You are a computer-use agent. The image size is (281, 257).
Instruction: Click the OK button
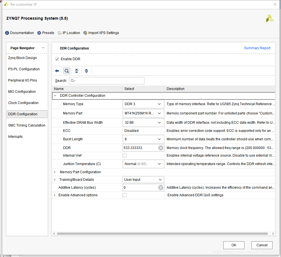234,245
